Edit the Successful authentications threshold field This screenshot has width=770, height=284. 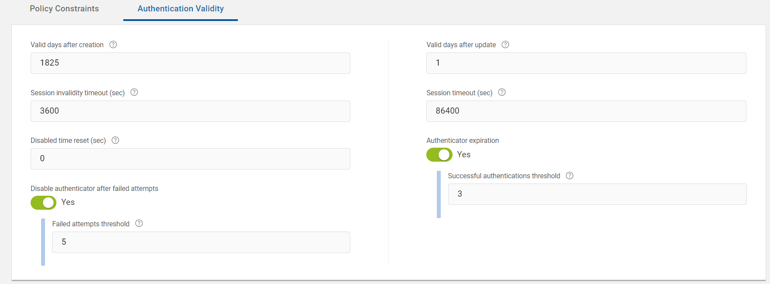point(597,194)
